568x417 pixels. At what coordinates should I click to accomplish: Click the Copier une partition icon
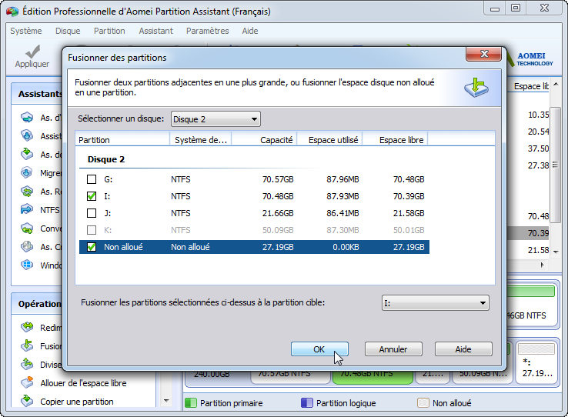pos(27,401)
